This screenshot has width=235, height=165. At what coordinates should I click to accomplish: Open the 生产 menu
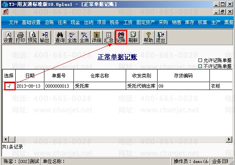[216, 22]
